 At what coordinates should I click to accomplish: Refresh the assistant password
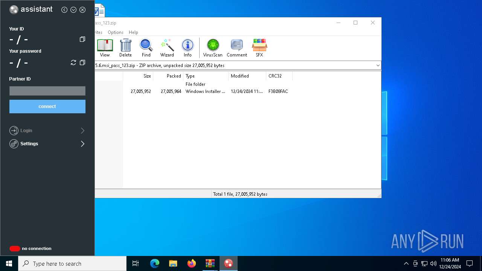coord(73,62)
